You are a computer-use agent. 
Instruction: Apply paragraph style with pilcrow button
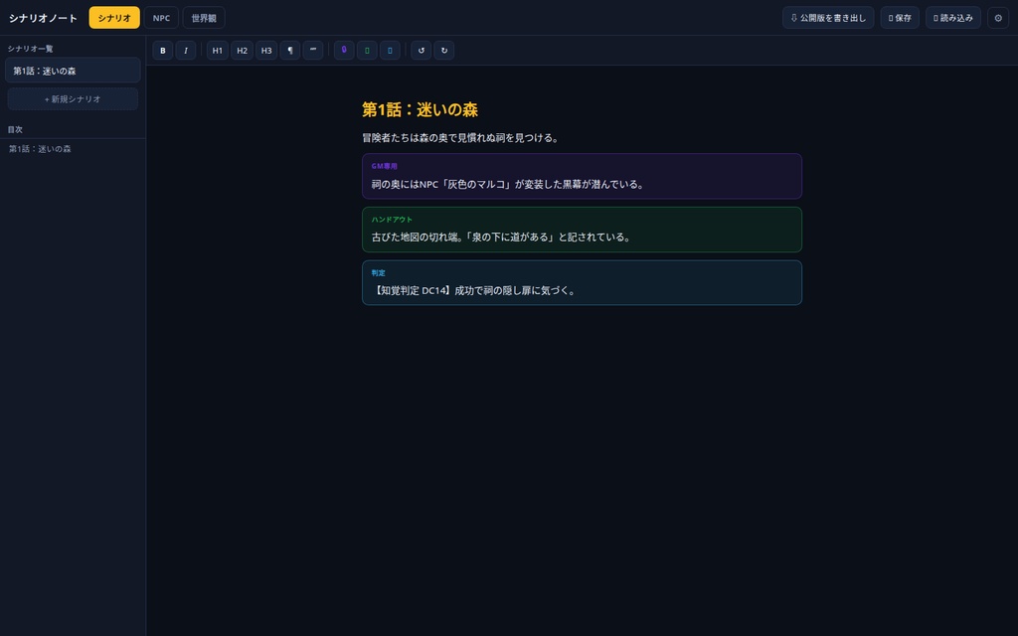pos(290,50)
